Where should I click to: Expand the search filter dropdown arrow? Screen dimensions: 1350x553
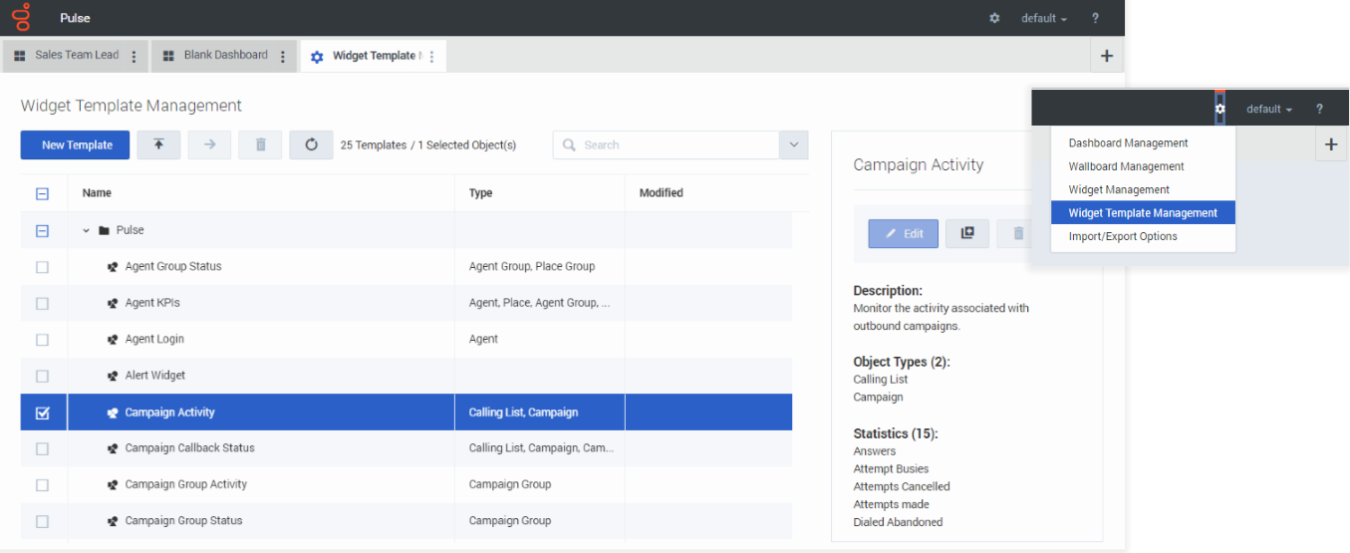tap(793, 144)
